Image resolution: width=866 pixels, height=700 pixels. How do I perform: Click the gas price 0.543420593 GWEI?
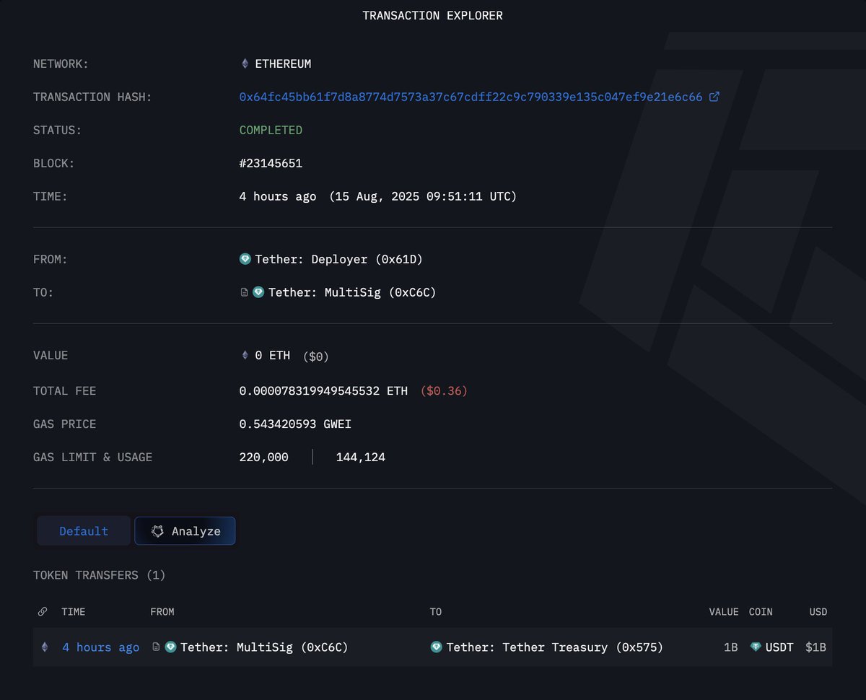pyautogui.click(x=295, y=424)
